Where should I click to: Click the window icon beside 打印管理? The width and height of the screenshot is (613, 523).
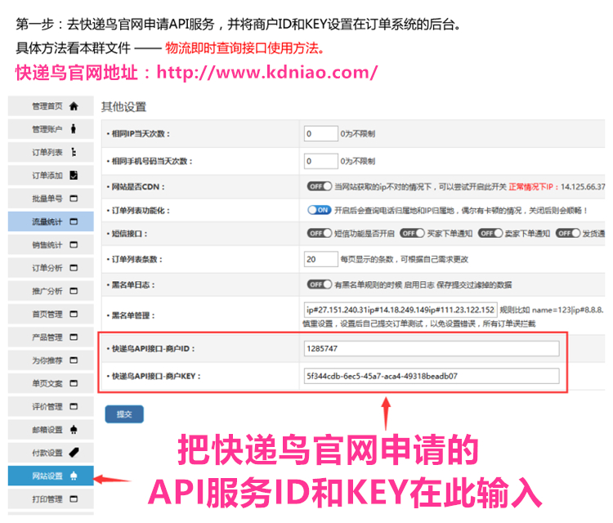tap(74, 498)
